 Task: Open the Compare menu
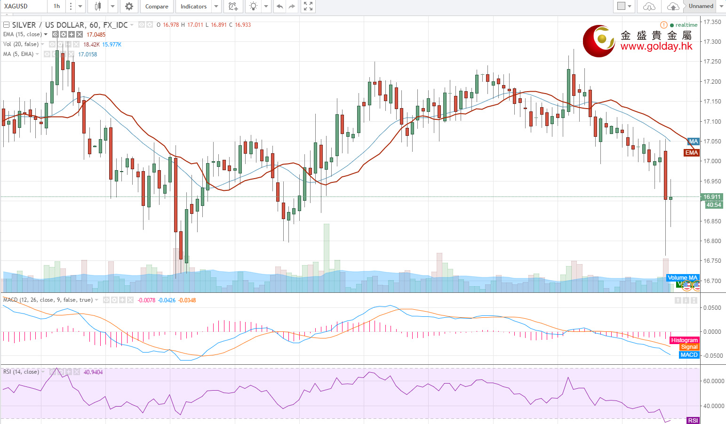(x=157, y=7)
